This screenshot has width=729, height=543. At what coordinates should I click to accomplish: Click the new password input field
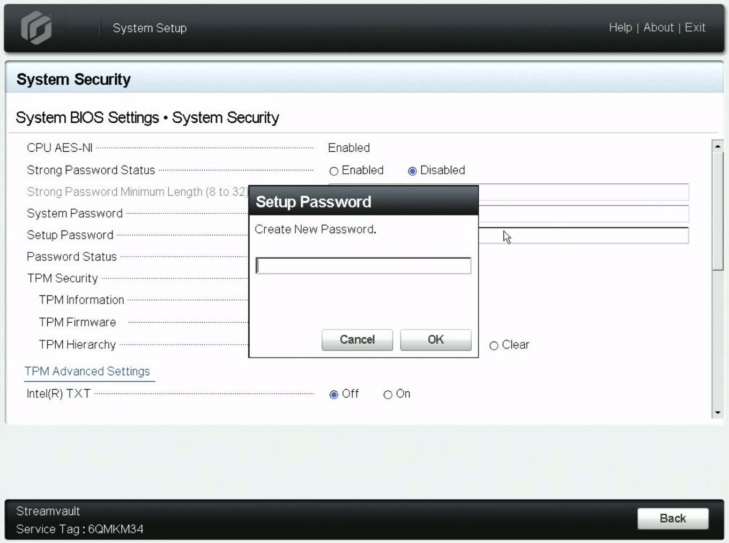pyautogui.click(x=363, y=265)
